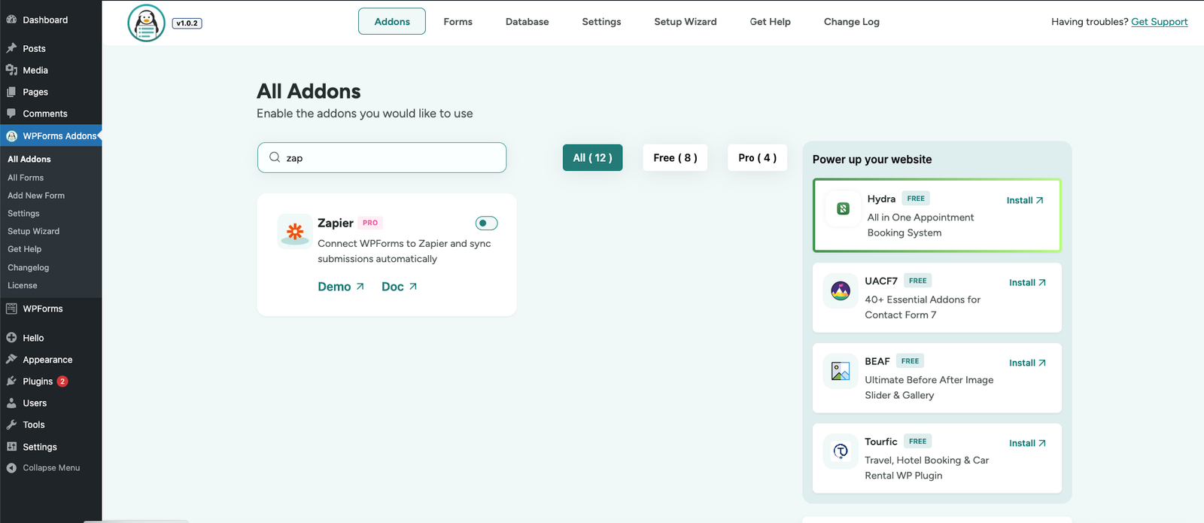
Task: Click the Hydra plugin icon
Action: (843, 209)
